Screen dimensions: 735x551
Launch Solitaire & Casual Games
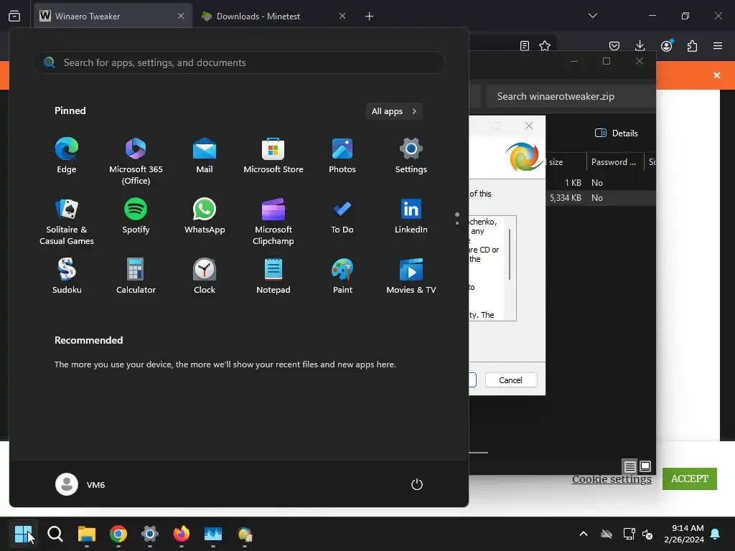pyautogui.click(x=67, y=221)
